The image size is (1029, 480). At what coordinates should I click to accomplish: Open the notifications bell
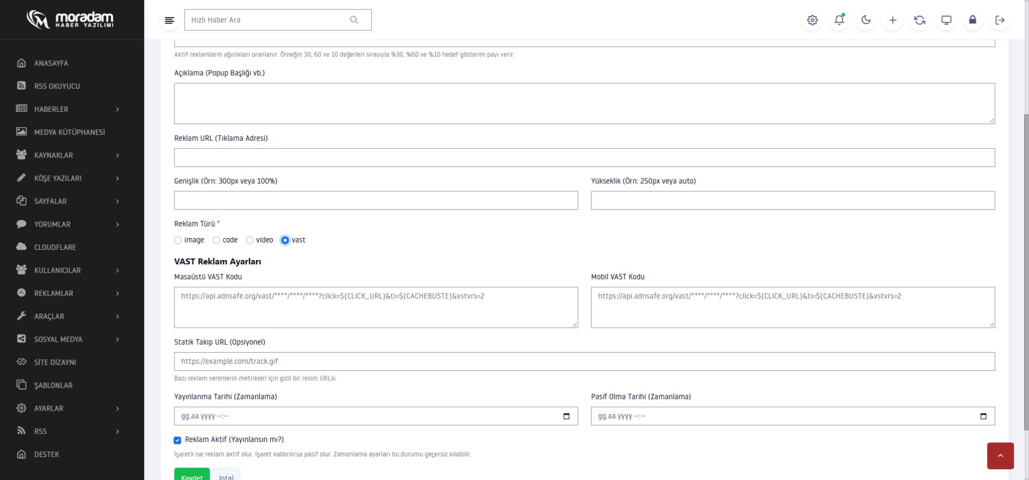pyautogui.click(x=839, y=20)
